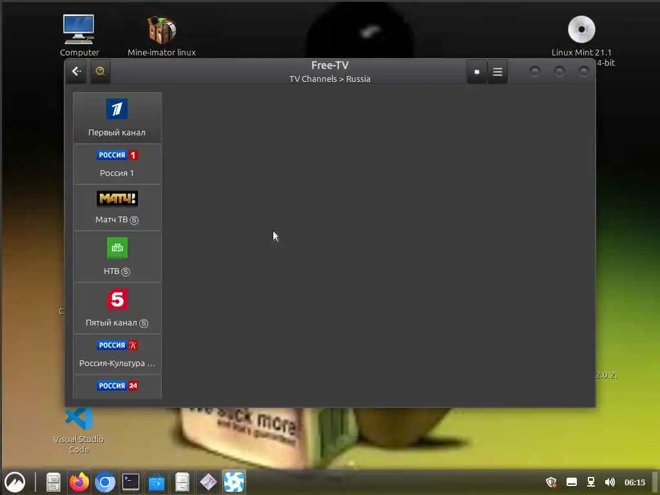Click the diamond-shaped app icon in taskbar
Viewport: 660px width, 495px height.
[x=208, y=482]
